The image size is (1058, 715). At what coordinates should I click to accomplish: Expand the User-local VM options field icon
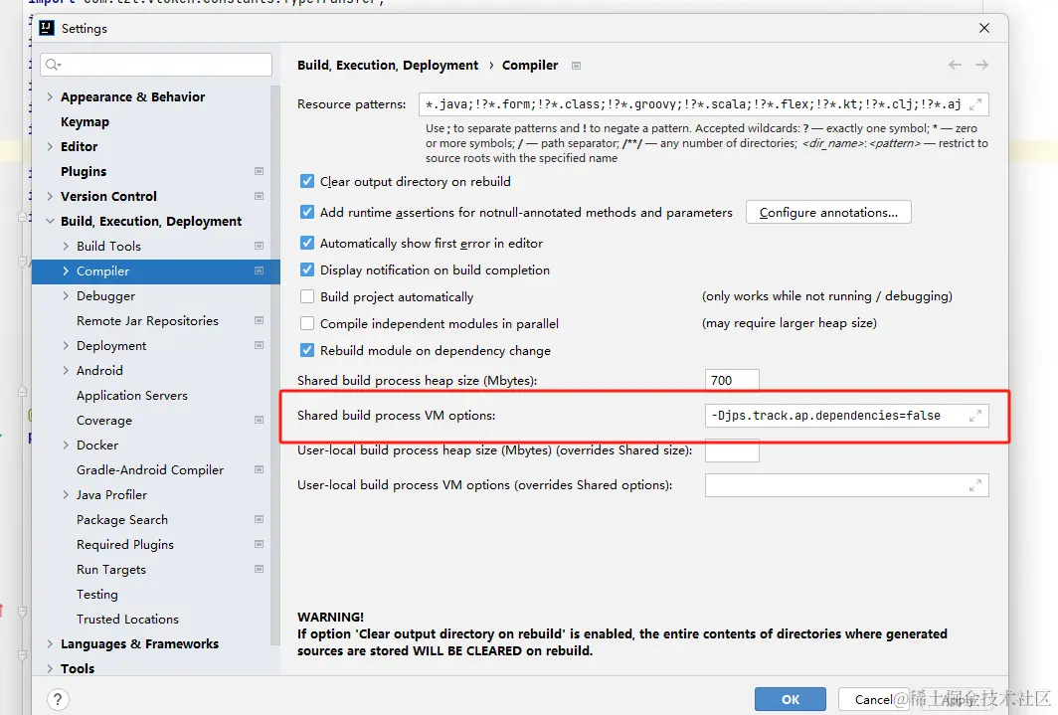pos(975,485)
